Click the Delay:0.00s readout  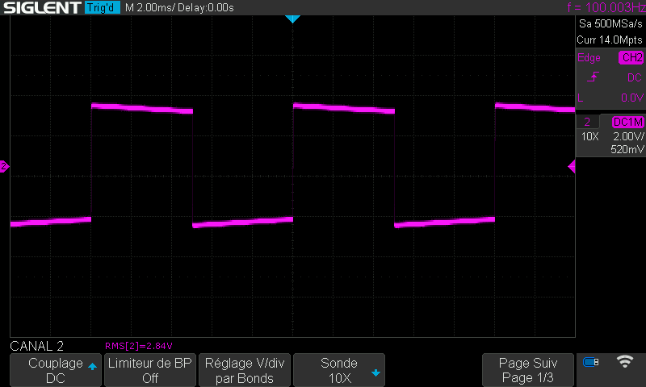click(206, 8)
